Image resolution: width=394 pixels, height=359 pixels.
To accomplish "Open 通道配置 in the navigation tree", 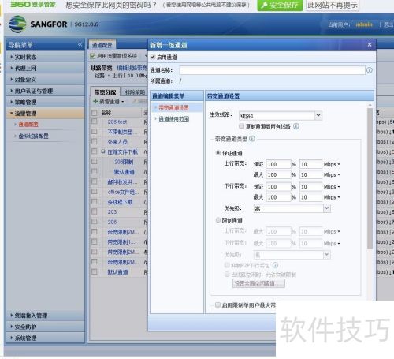I will (x=28, y=125).
